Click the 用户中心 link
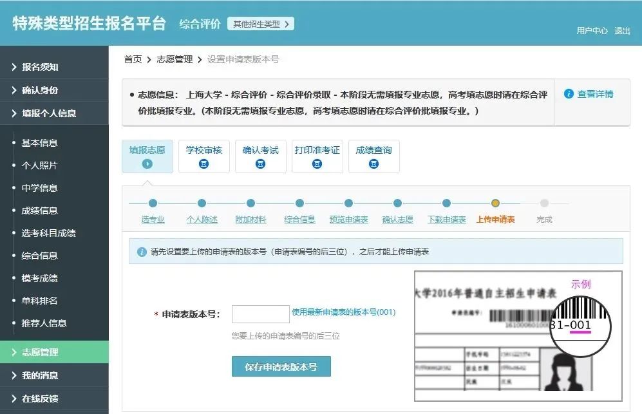Viewport: 642px width, 414px height. (x=592, y=31)
